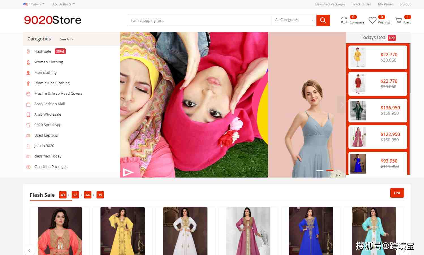Click the Classified Packages globe icon
Image resolution: width=424 pixels, height=255 pixels.
click(x=28, y=167)
